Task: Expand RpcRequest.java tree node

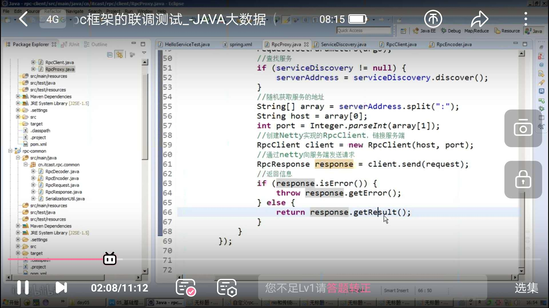Action: coord(33,185)
